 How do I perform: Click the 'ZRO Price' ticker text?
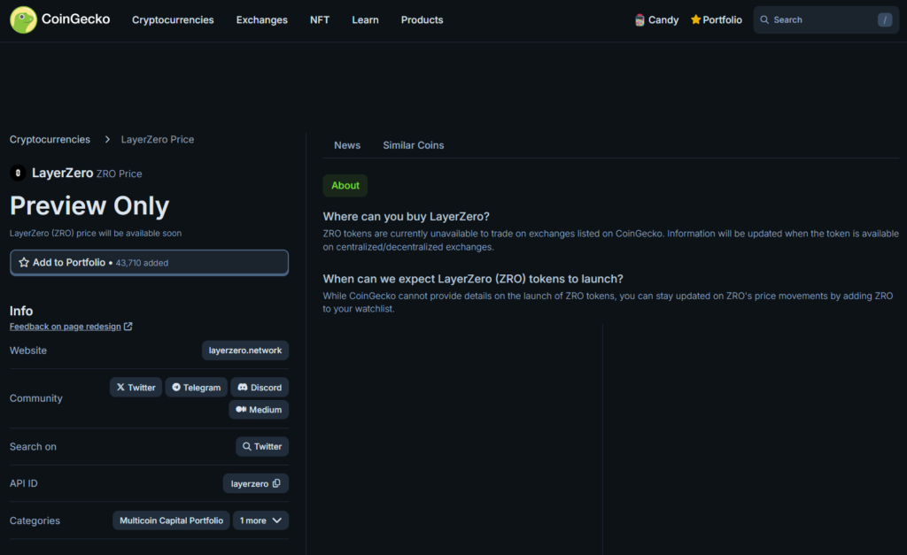point(120,173)
